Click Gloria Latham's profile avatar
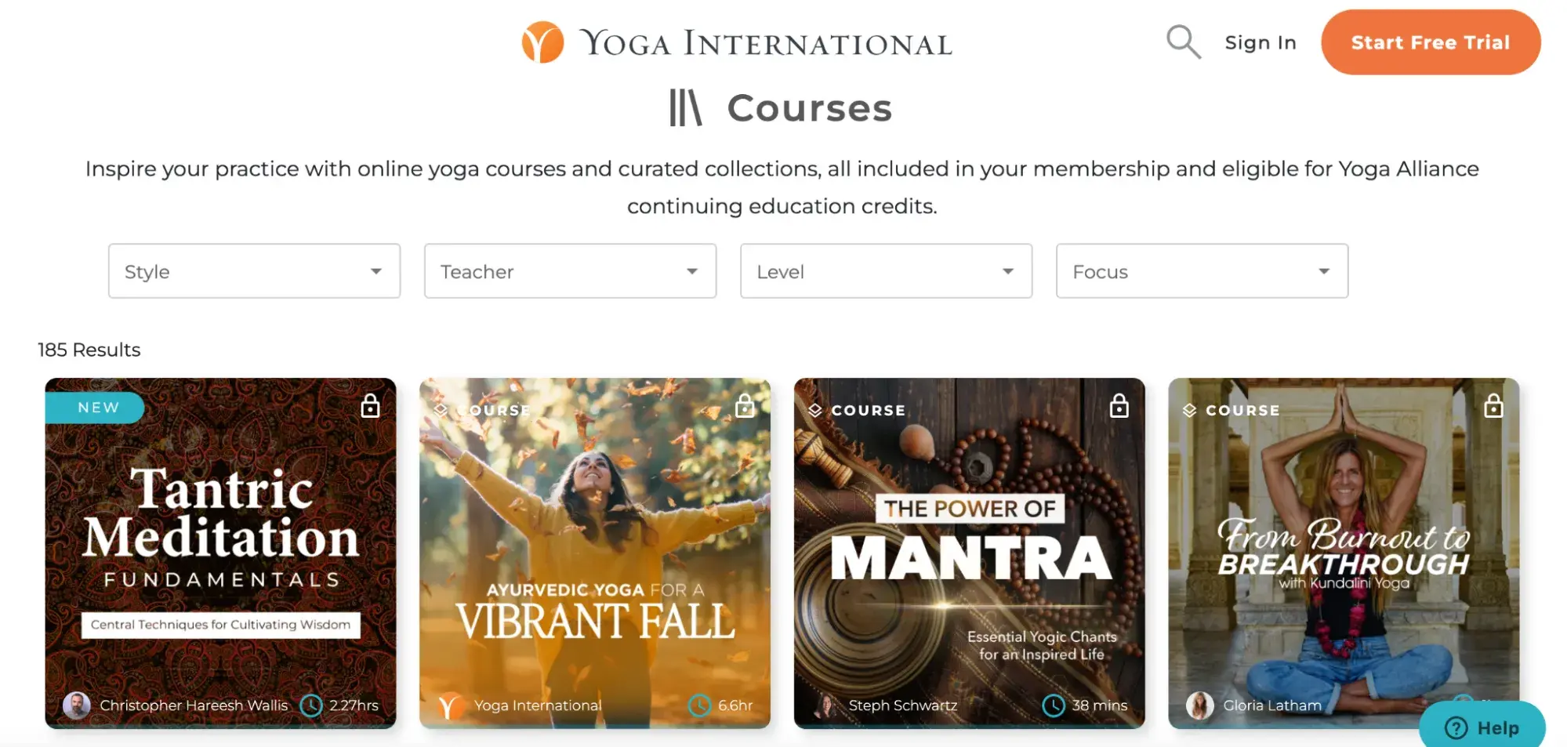Image resolution: width=1567 pixels, height=747 pixels. 1199,705
